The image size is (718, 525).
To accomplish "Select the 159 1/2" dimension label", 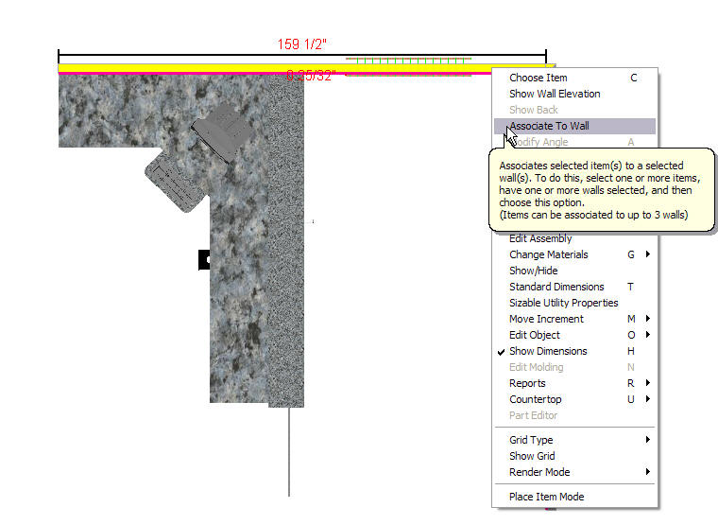I will (301, 44).
